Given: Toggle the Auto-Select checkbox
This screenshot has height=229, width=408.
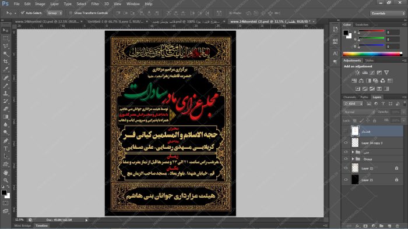Looking at the screenshot, I should pyautogui.click(x=23, y=13).
